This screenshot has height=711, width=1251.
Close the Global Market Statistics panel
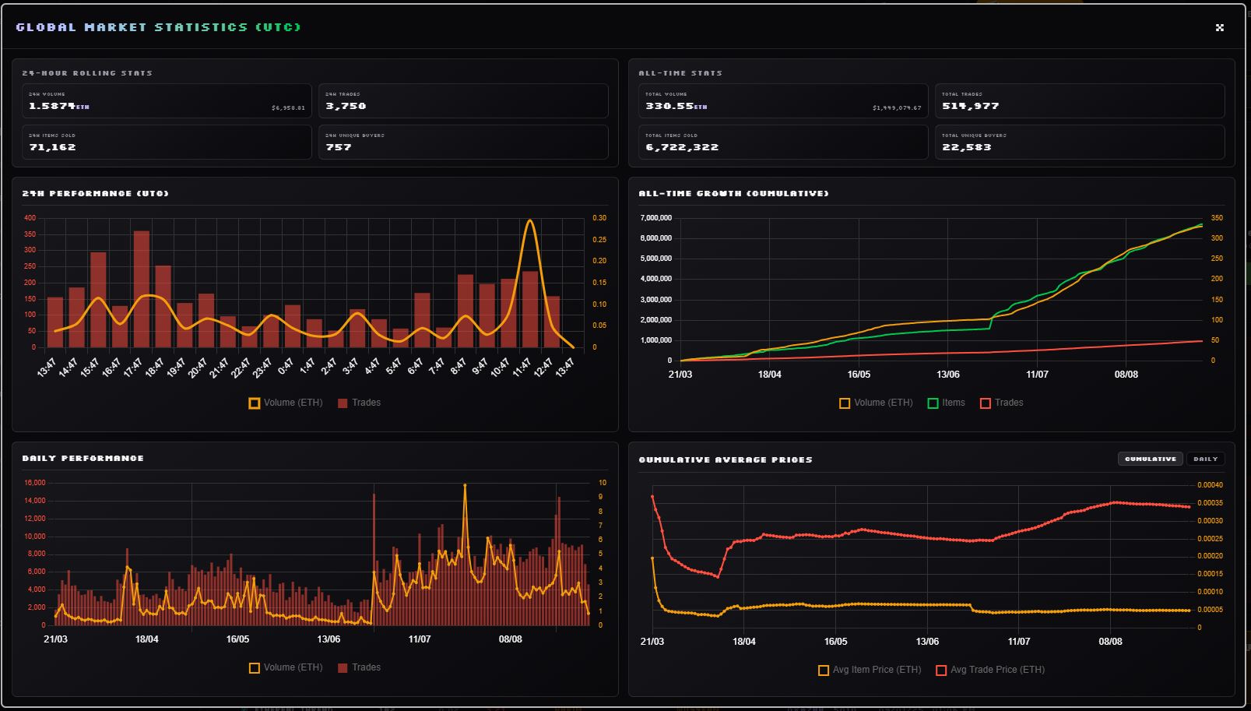click(1219, 27)
